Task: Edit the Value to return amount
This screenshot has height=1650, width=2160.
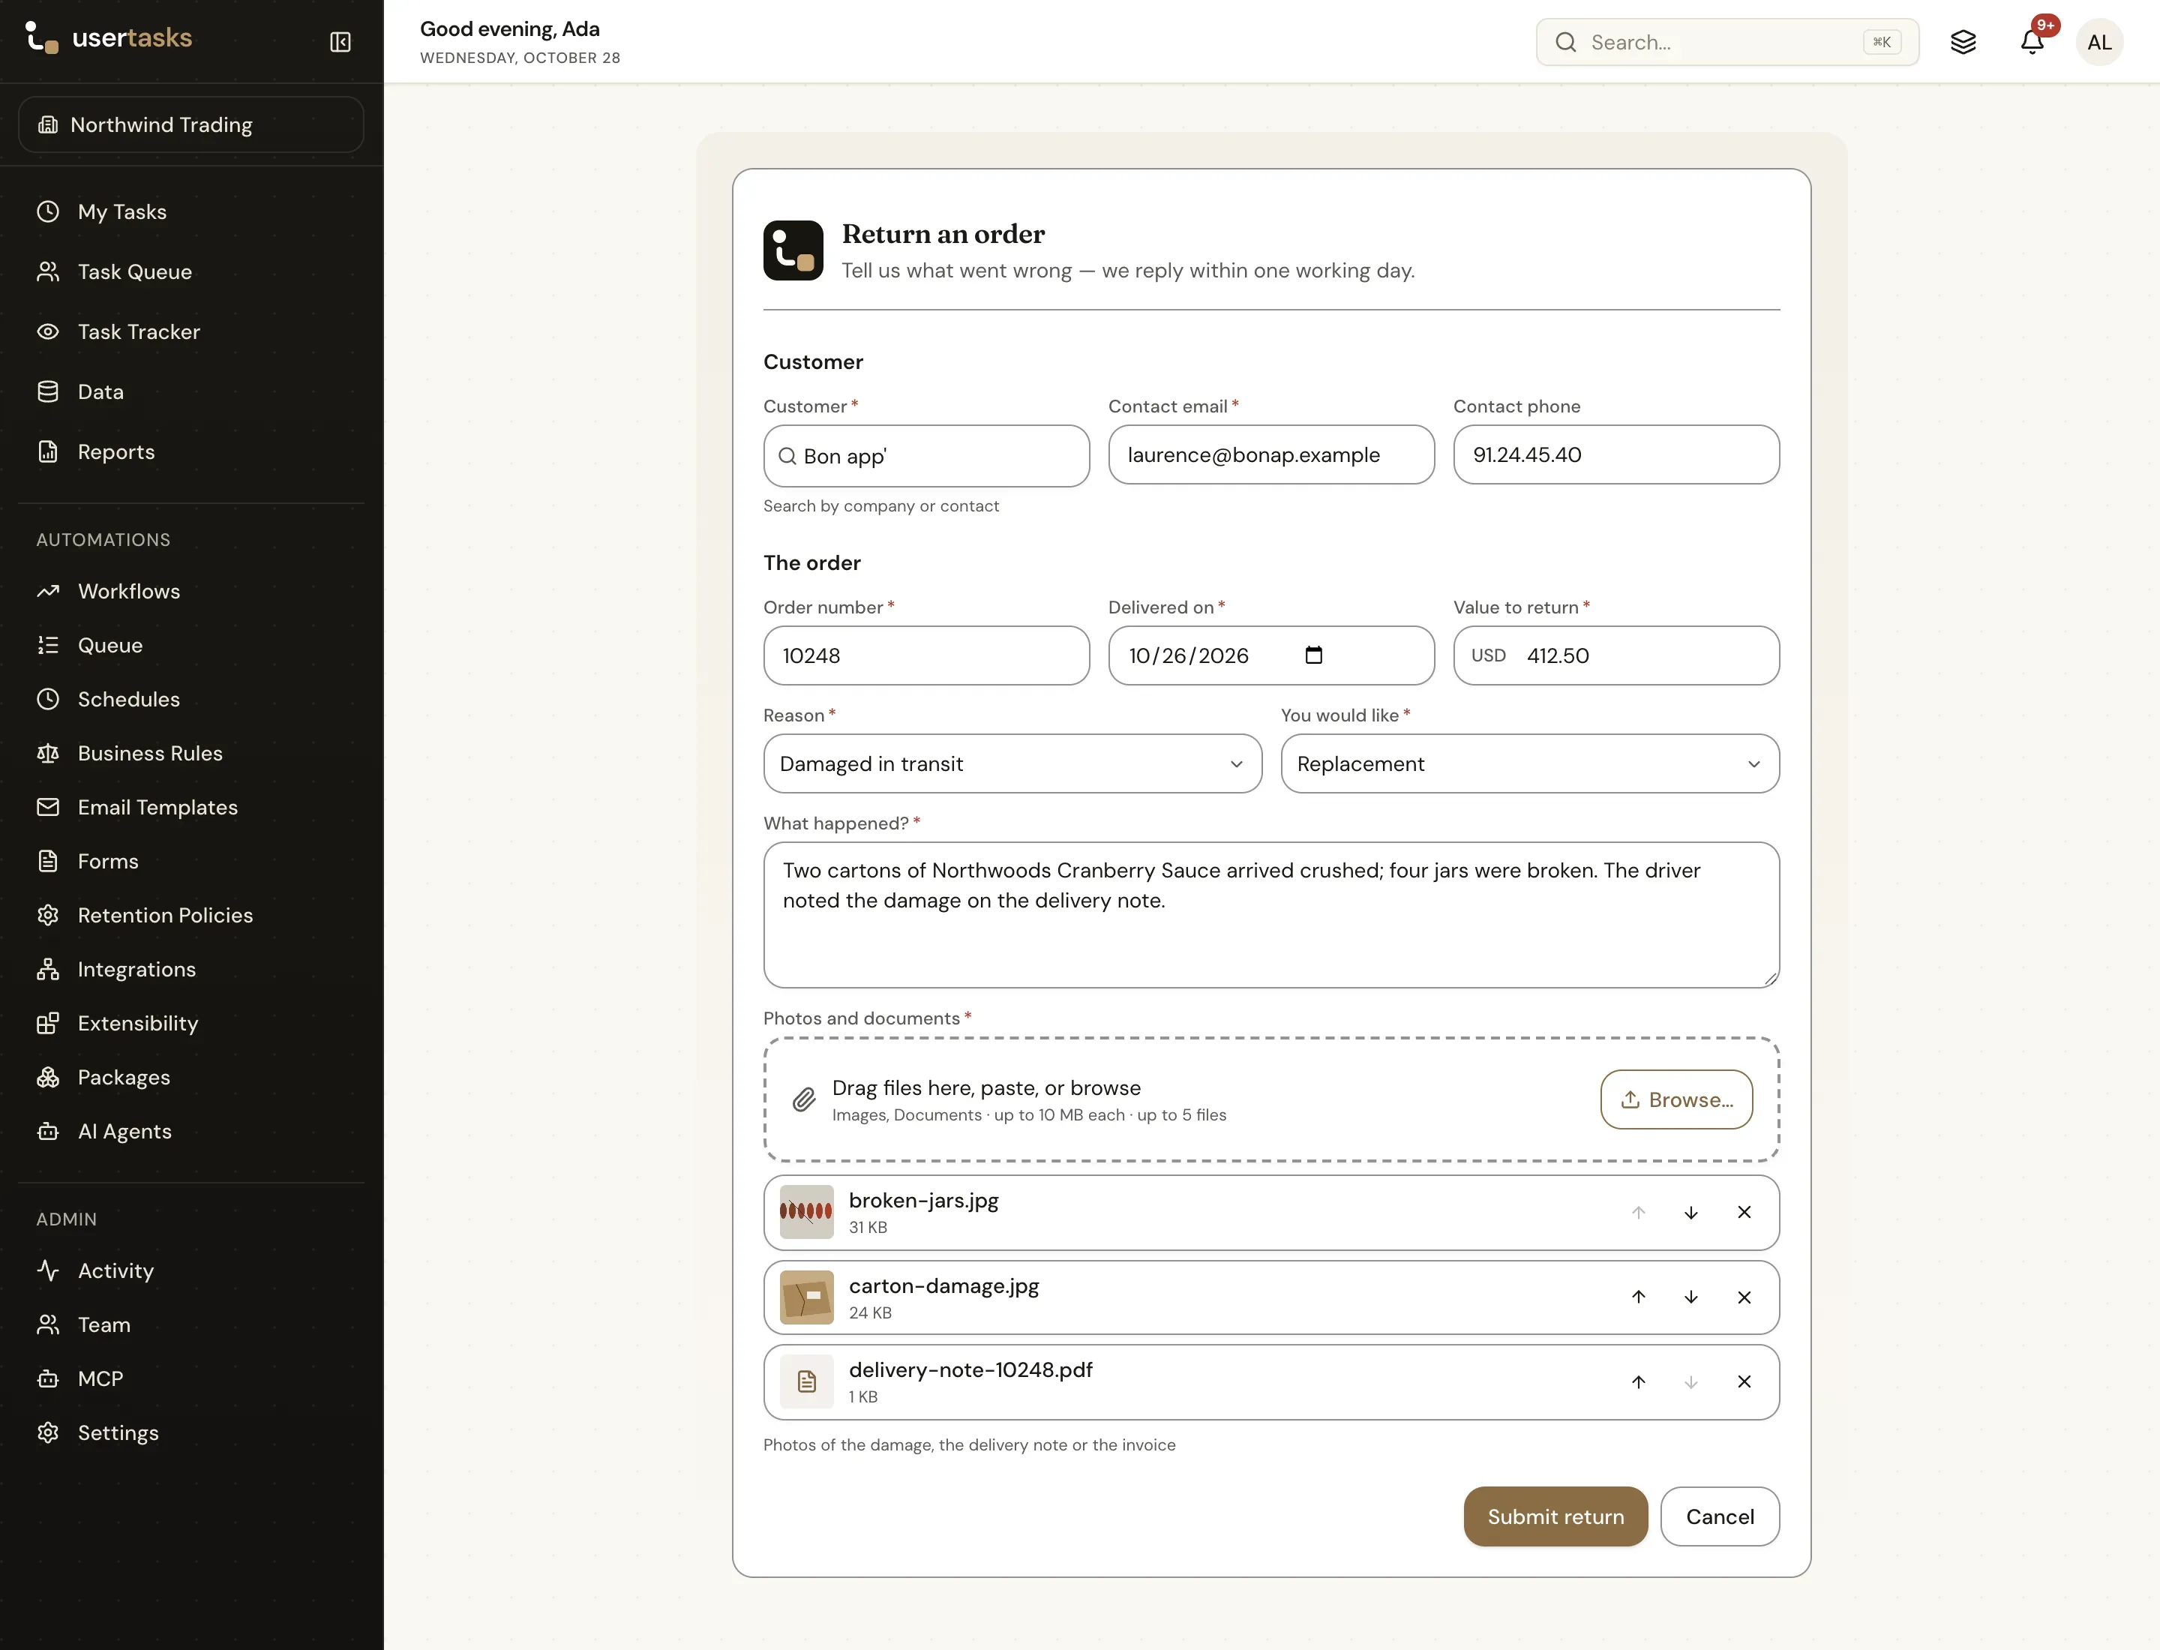Action: [x=1615, y=655]
